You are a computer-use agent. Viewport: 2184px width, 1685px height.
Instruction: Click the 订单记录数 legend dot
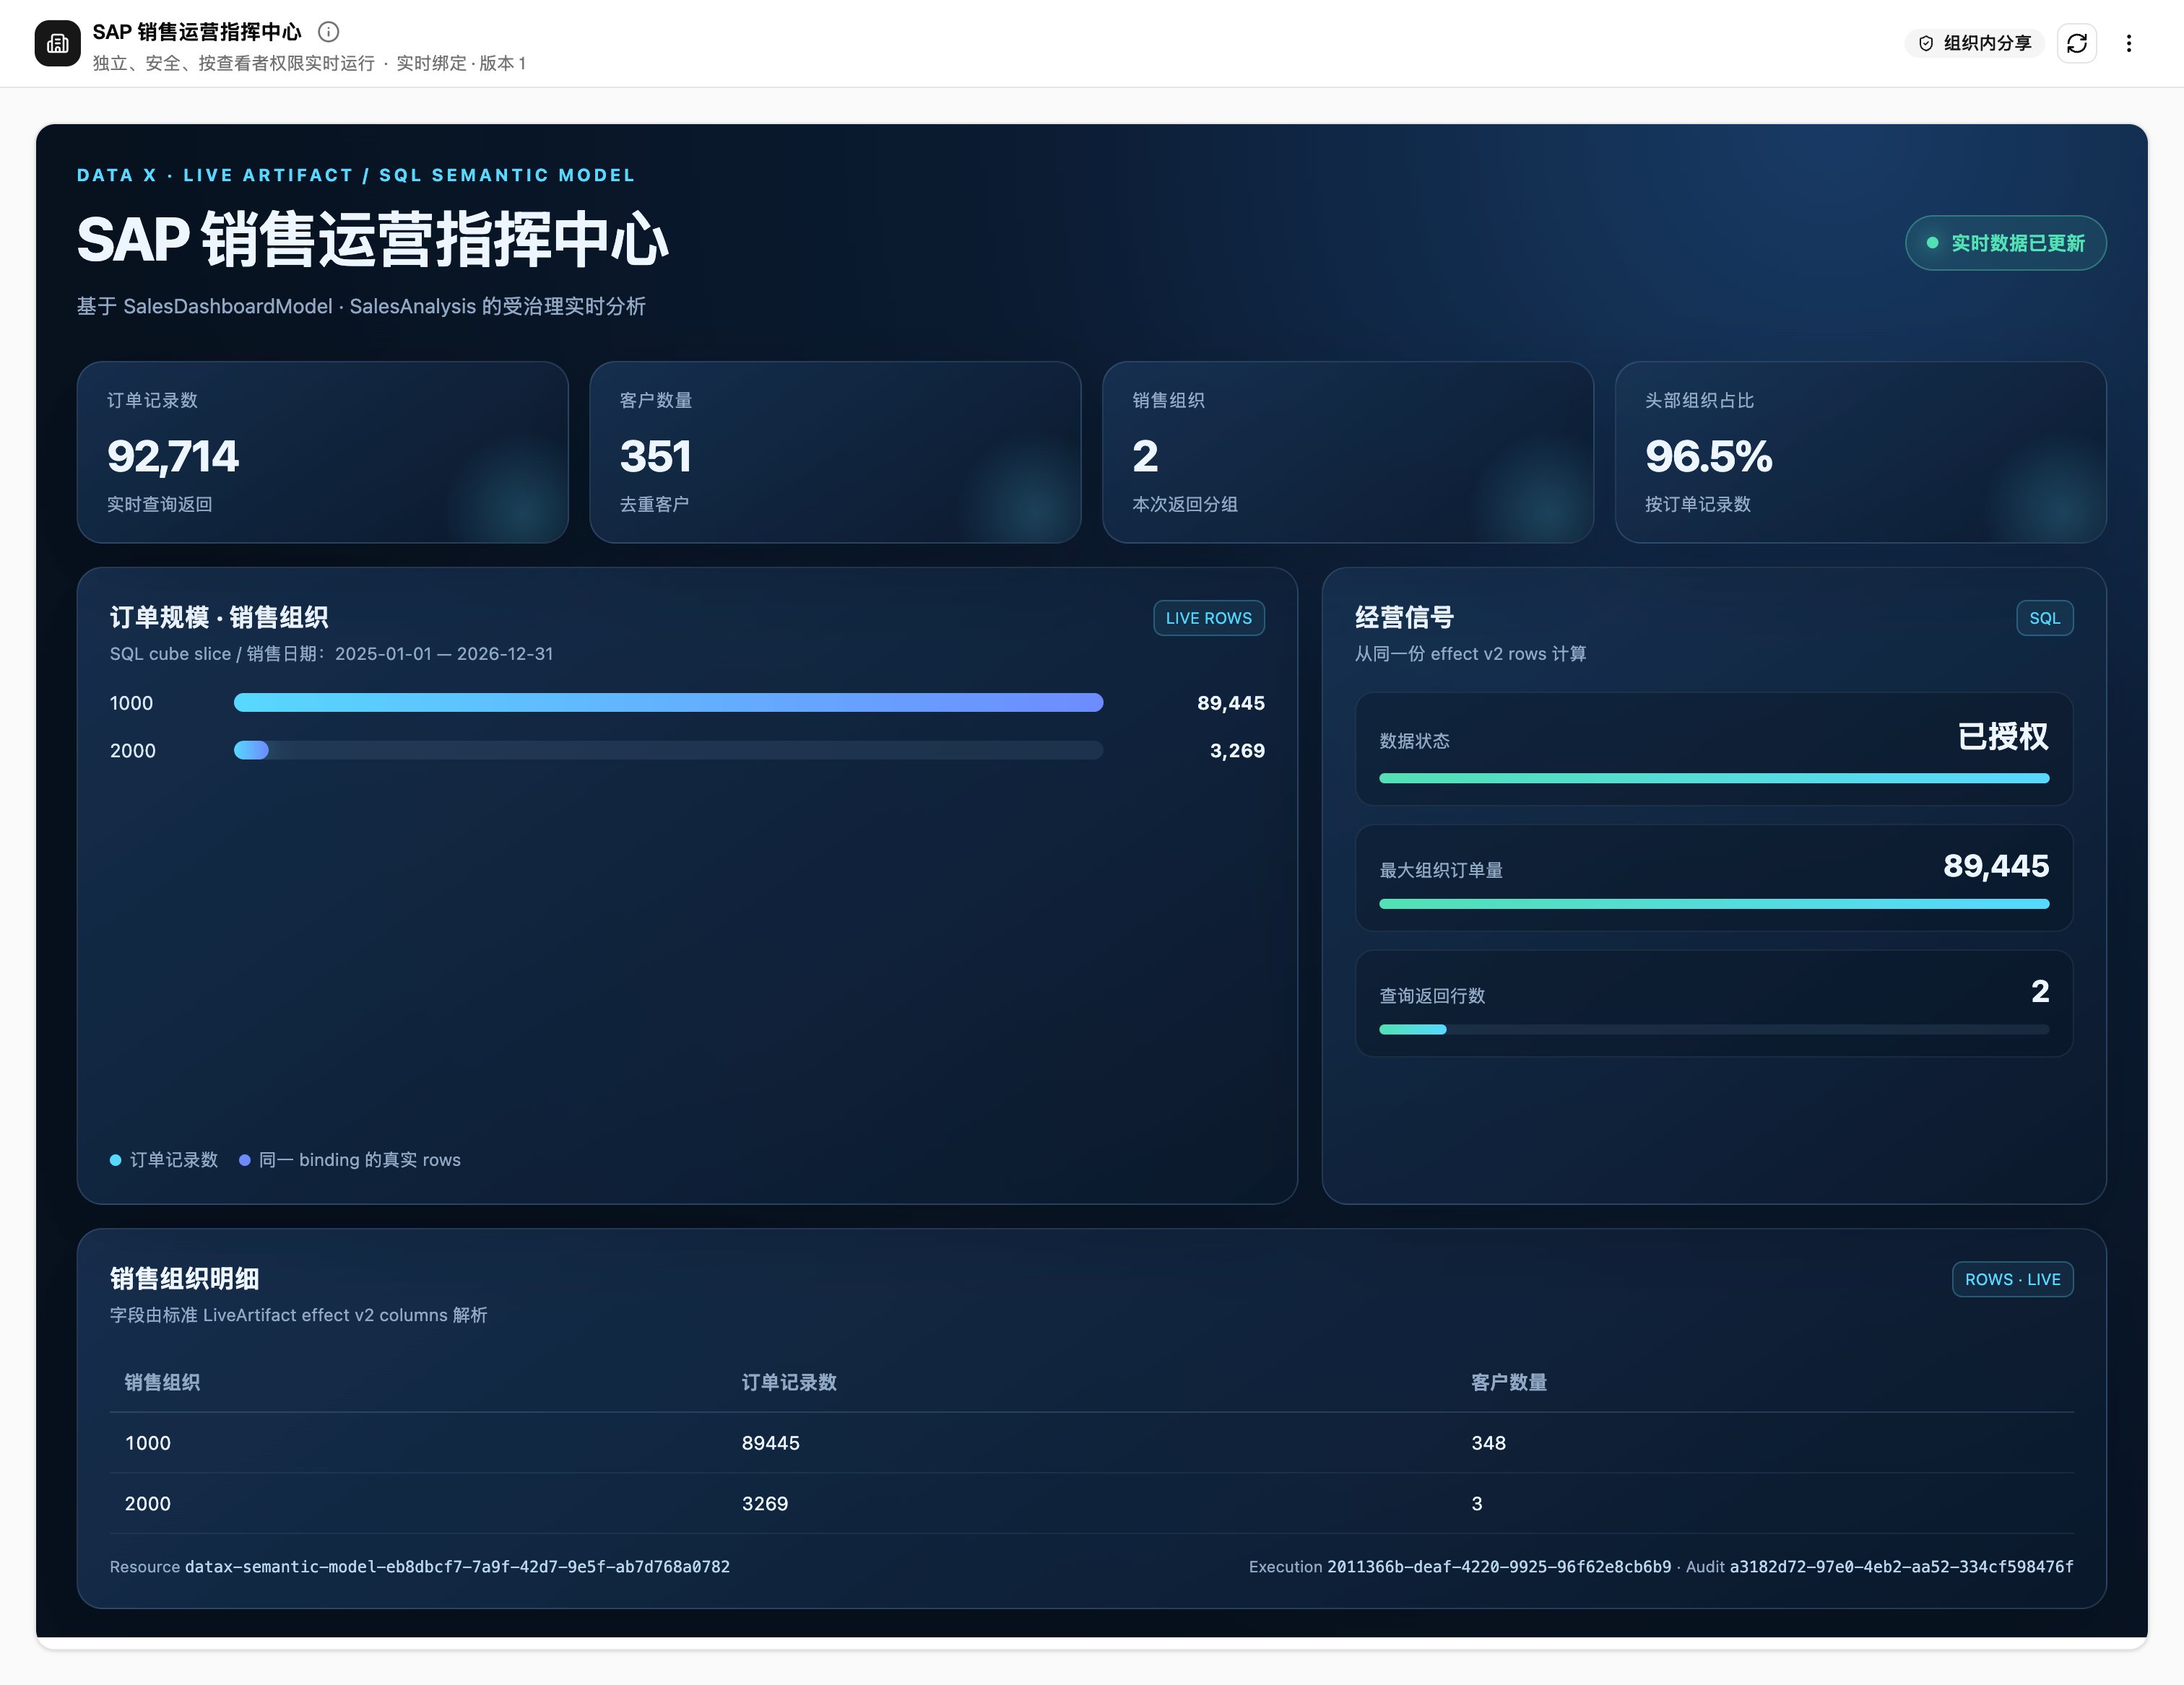pos(115,1160)
